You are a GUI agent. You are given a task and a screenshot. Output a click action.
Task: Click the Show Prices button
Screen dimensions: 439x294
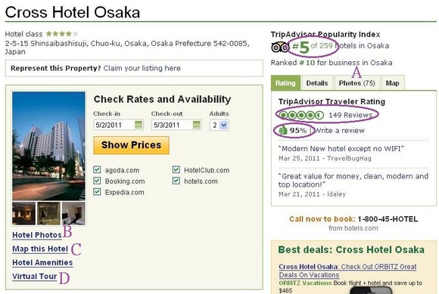click(x=131, y=145)
